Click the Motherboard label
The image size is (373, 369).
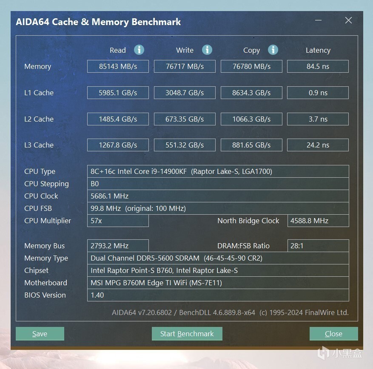(x=46, y=283)
